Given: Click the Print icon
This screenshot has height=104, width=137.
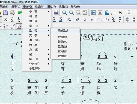Looking at the screenshot, I should coord(12,13).
